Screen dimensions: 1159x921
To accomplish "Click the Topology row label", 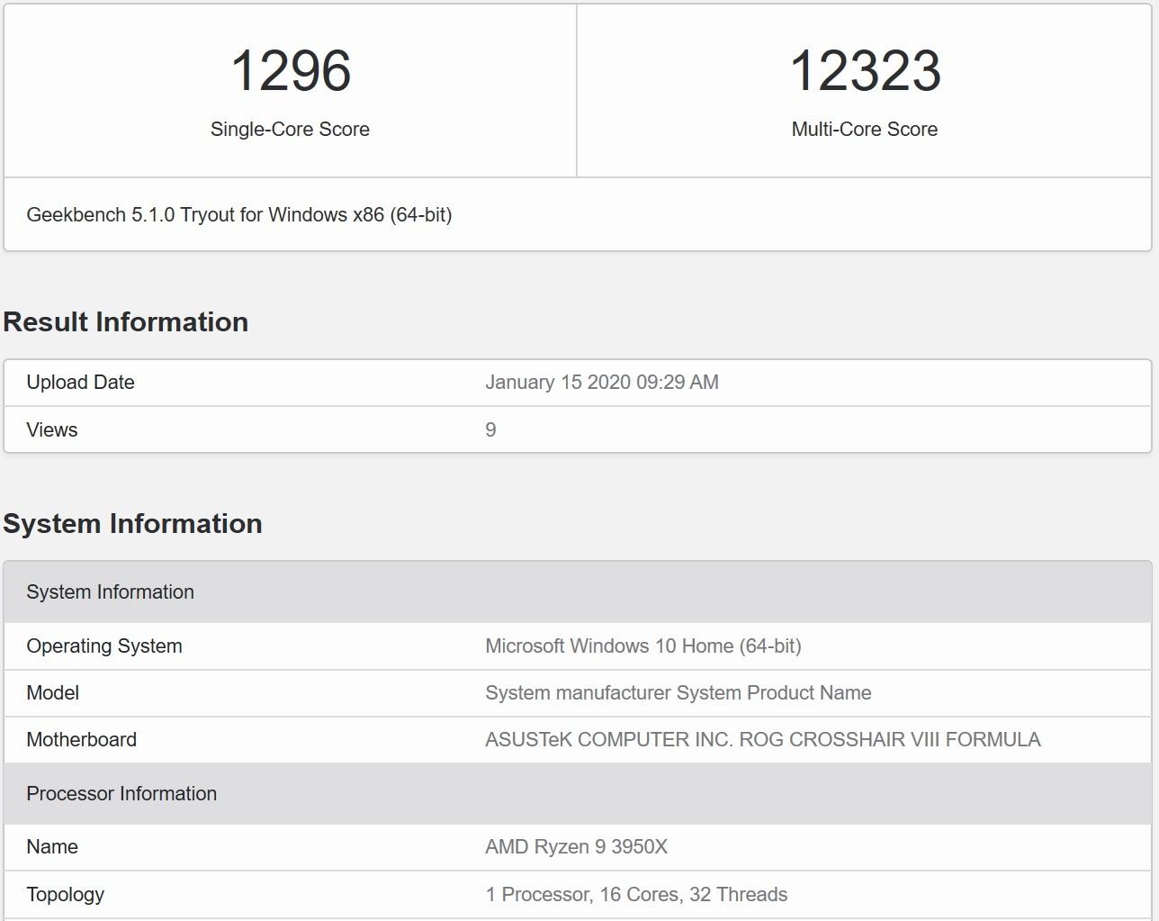I will (x=66, y=894).
